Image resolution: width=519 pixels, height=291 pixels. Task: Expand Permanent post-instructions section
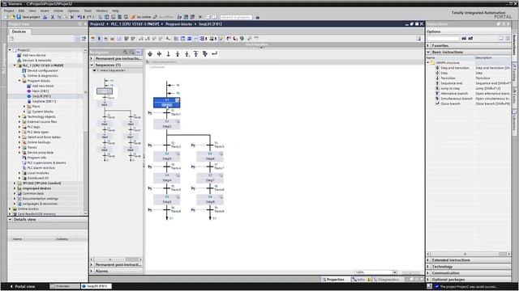92,264
